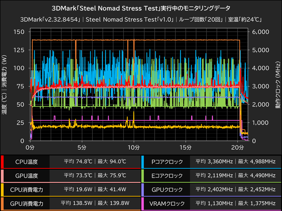The width and height of the screenshot is (282, 211).
Task: Select the CPU温度 legend color bar
Action: click(x=3, y=162)
